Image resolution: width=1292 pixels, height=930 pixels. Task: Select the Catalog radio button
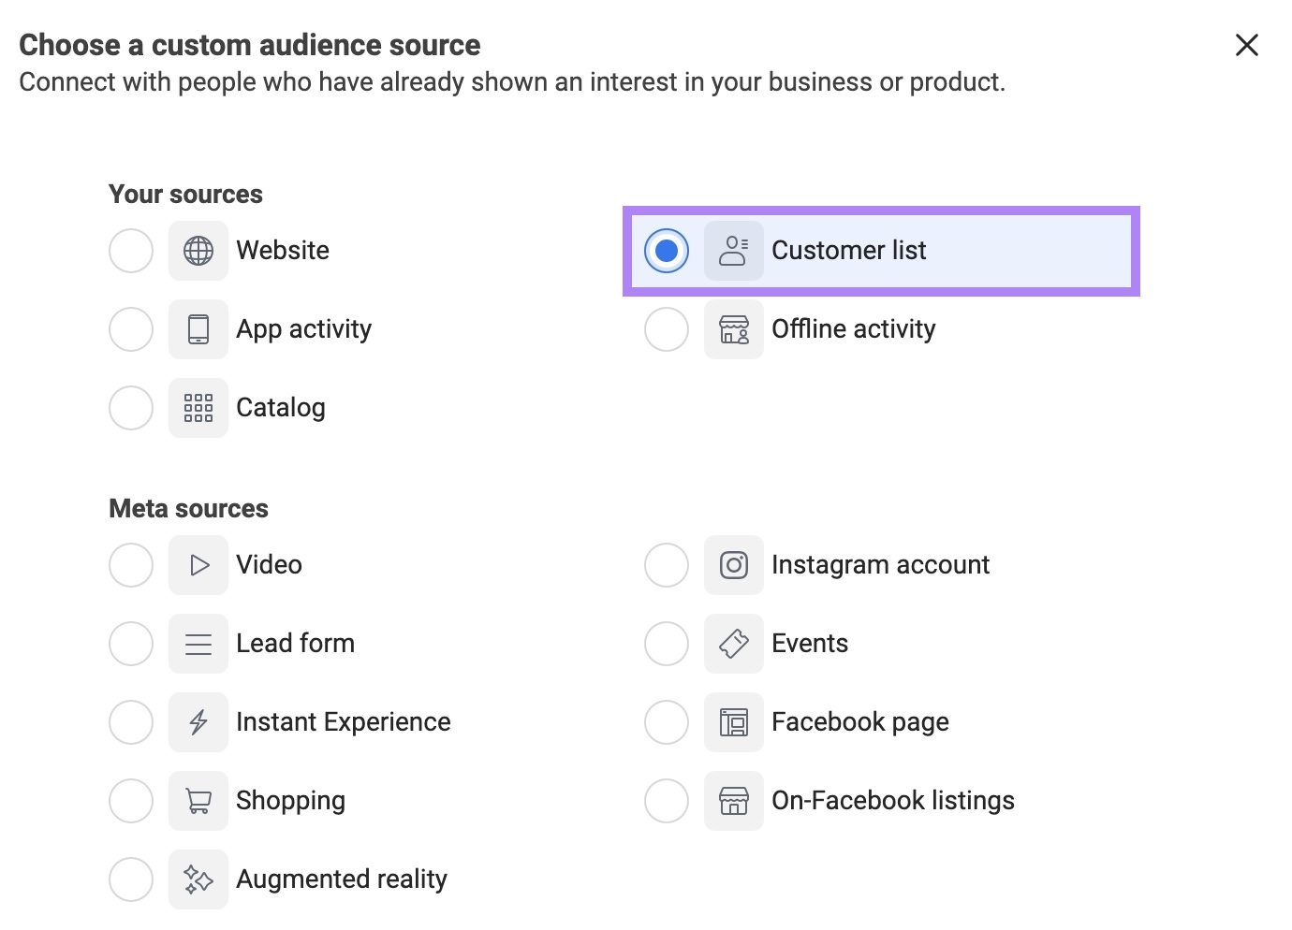(130, 407)
